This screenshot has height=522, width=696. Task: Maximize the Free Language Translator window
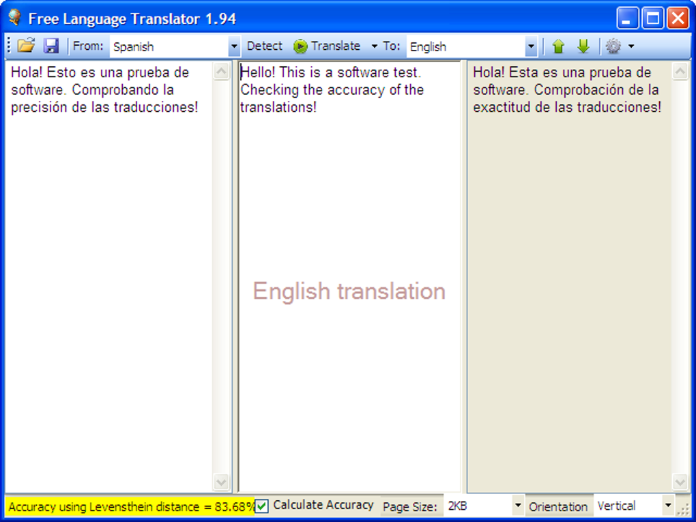tap(653, 18)
